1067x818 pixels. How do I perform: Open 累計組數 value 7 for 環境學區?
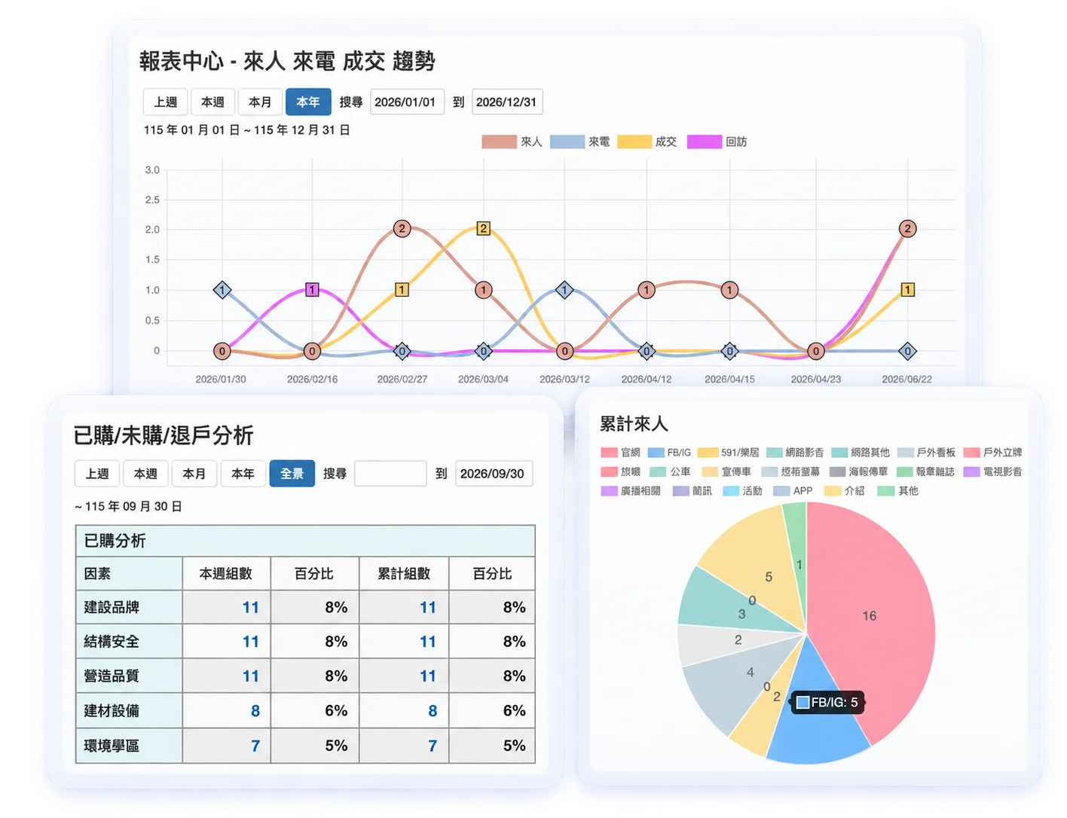(x=433, y=746)
